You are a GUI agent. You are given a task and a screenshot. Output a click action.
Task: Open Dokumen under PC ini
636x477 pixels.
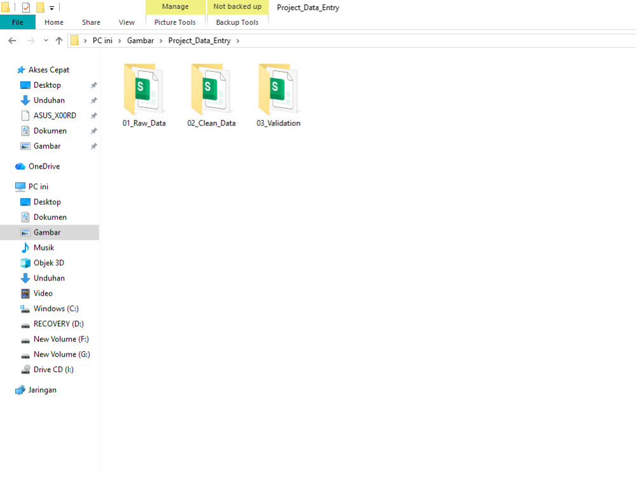pos(50,217)
